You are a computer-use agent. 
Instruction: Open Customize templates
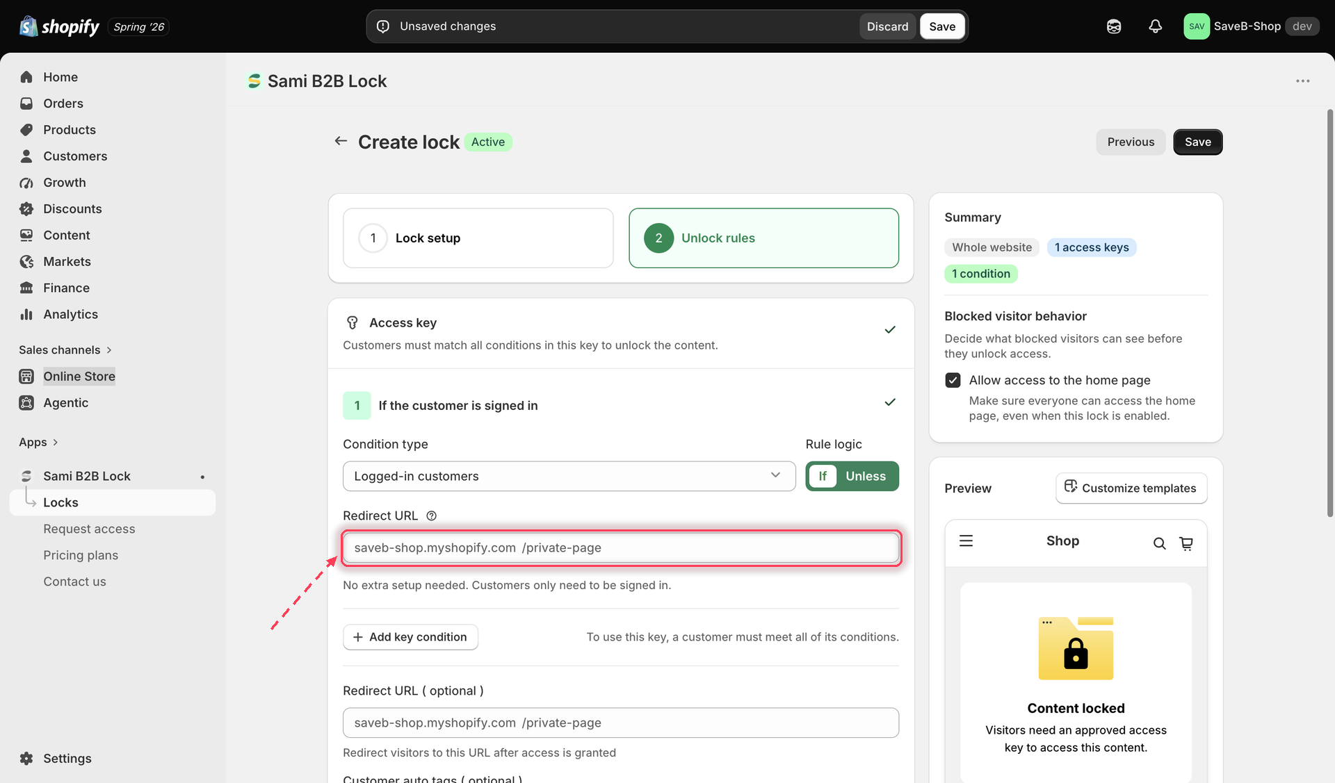(x=1131, y=488)
